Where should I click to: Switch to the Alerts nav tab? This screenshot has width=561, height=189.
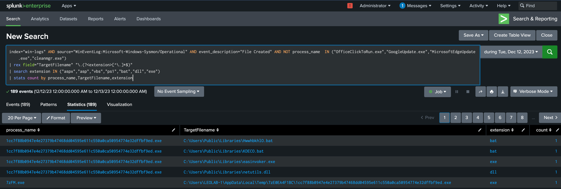[x=120, y=19]
